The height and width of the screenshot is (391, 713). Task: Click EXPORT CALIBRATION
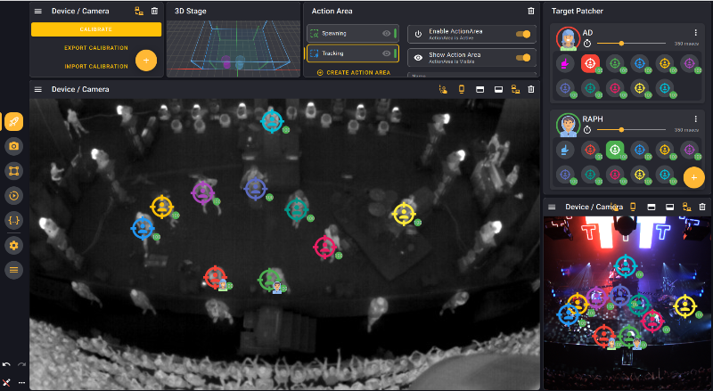click(x=96, y=48)
